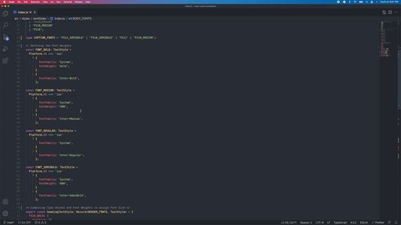Open the Manage gear icon
This screenshot has width=401, height=225.
point(6,213)
